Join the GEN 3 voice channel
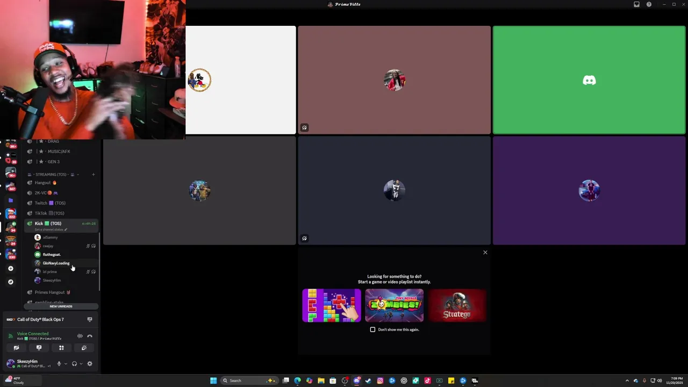This screenshot has height=387, width=688. (62, 162)
